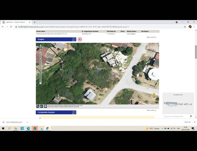
Task: Send the chat message arrow
Action: pos(191,116)
